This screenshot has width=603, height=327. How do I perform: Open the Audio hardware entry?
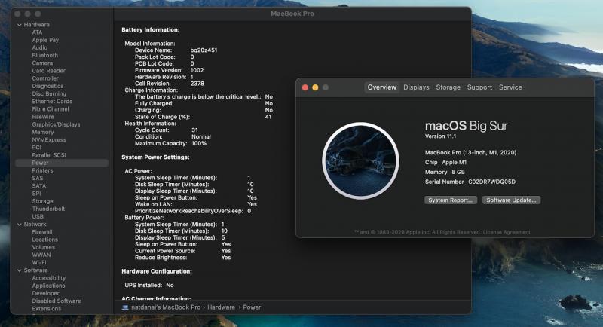(40, 47)
